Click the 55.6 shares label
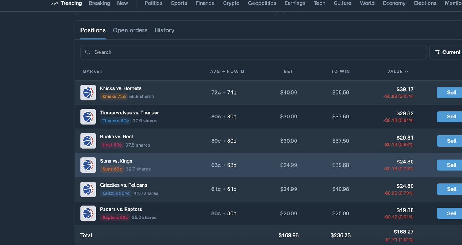This screenshot has width=462, height=245. point(142,97)
